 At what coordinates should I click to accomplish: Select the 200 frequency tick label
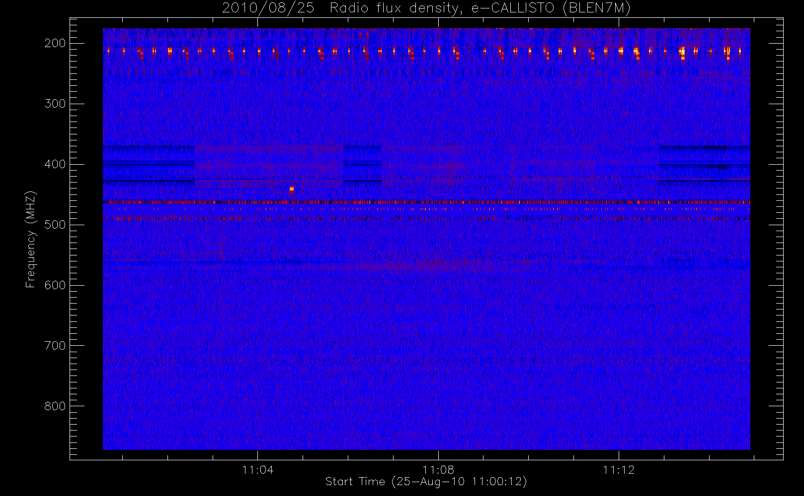[x=55, y=43]
